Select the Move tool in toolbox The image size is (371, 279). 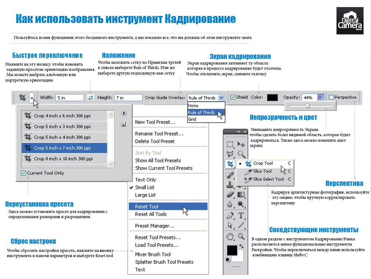[241, 144]
